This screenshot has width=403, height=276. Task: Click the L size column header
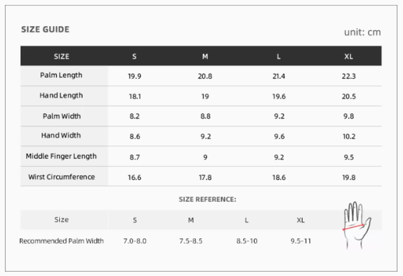[278, 56]
